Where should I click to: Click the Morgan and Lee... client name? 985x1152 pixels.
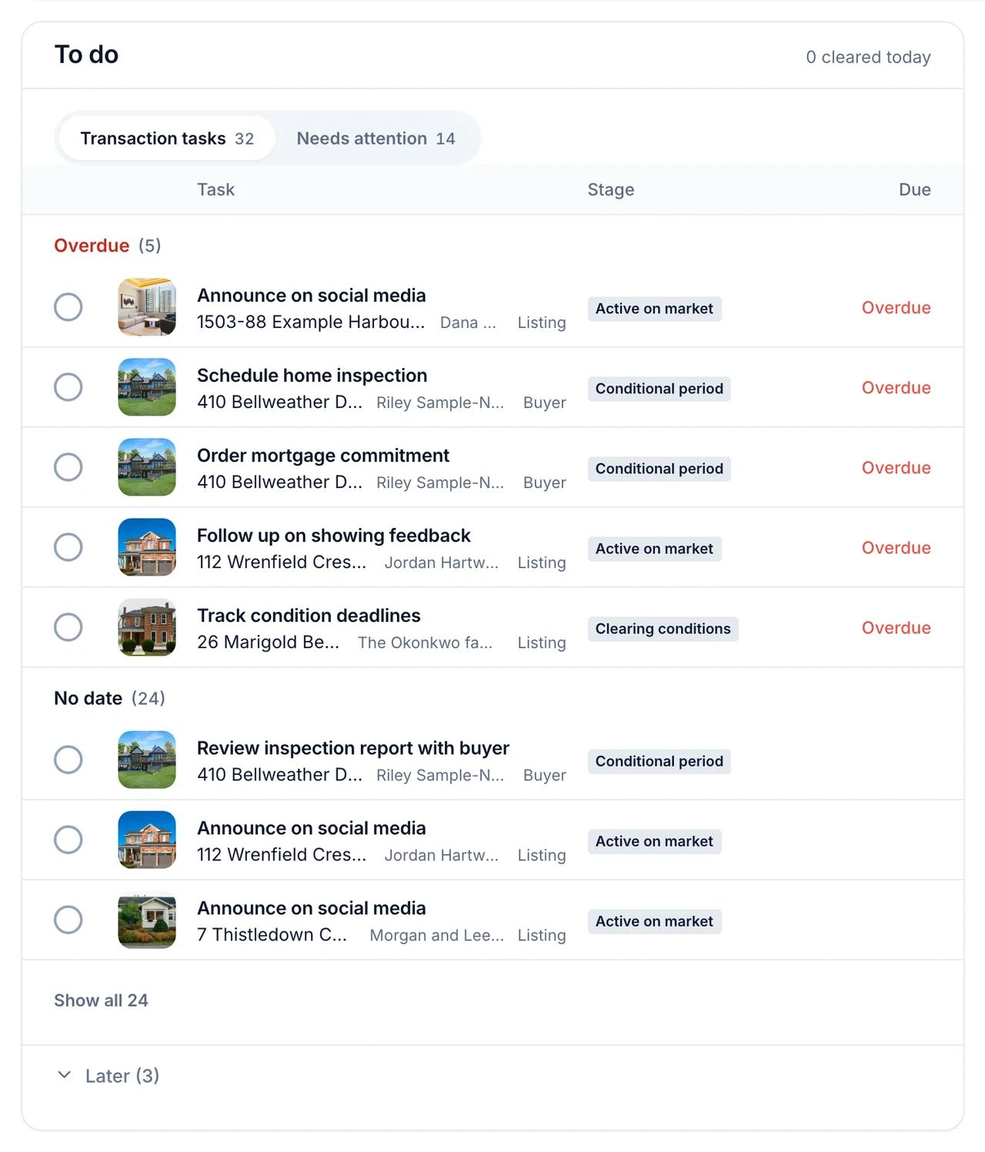pyautogui.click(x=437, y=935)
